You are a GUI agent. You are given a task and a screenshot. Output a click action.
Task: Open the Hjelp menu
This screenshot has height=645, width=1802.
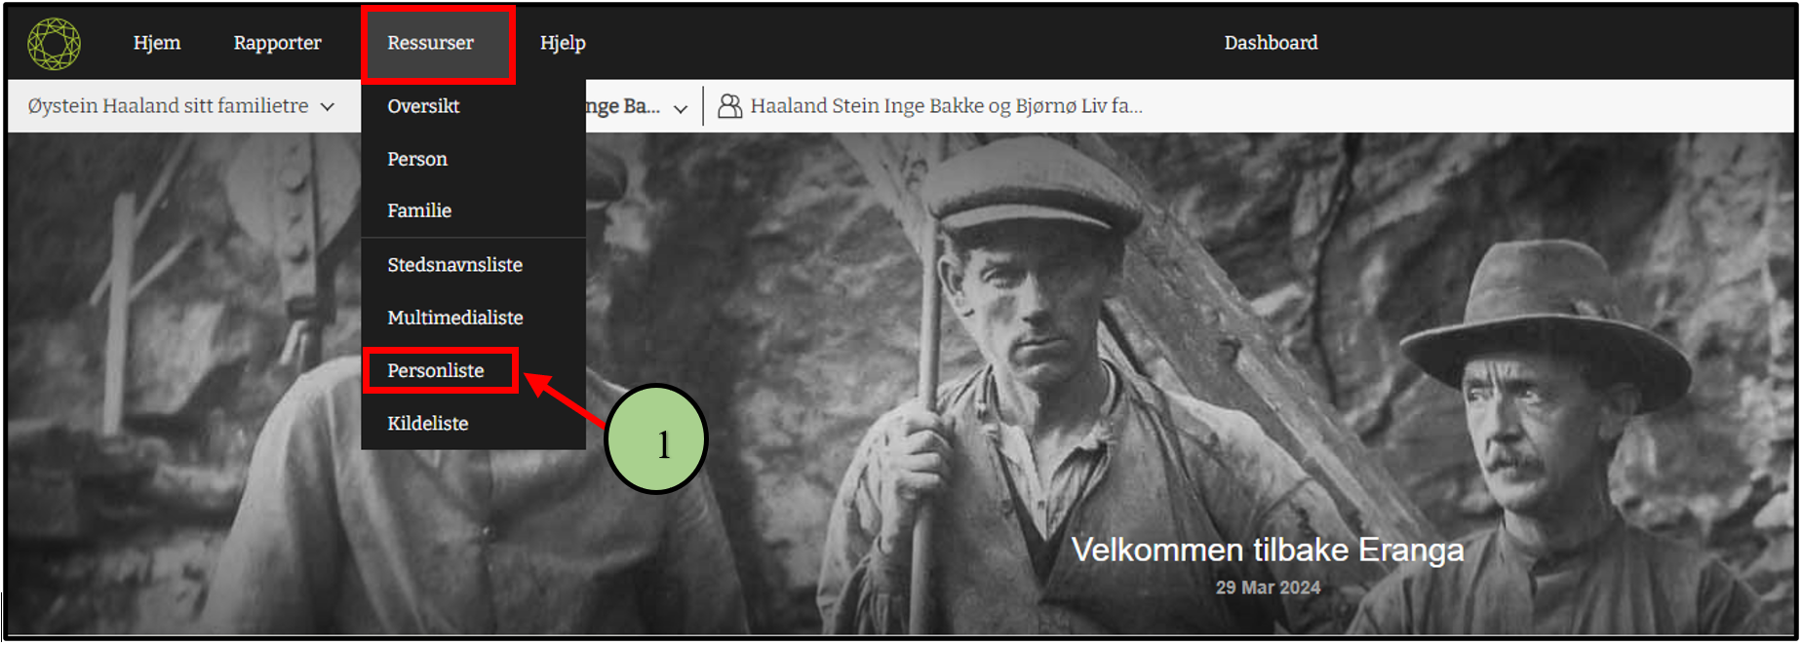point(563,43)
